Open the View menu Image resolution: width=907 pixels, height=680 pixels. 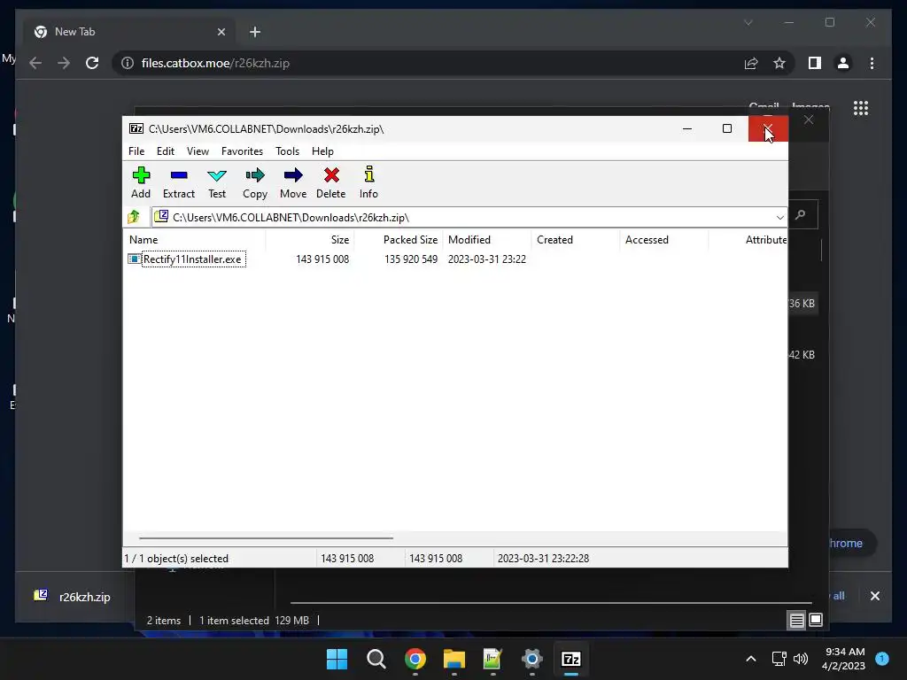[198, 151]
